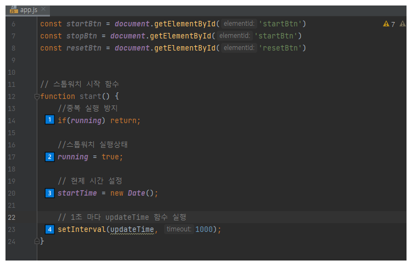This screenshot has height=266, width=412.
Task: Open the yellow warnings indicator showing 7
Action: click(389, 24)
